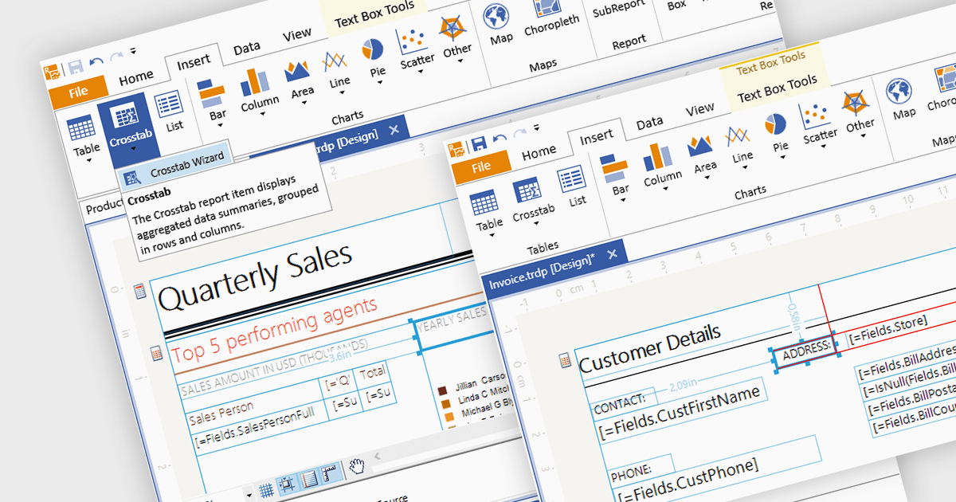Click the Undo arrow in the Invoice window
Image resolution: width=956 pixels, height=502 pixels.
point(500,139)
